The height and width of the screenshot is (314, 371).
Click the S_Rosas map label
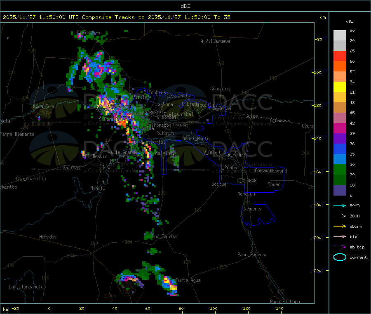coord(166,133)
